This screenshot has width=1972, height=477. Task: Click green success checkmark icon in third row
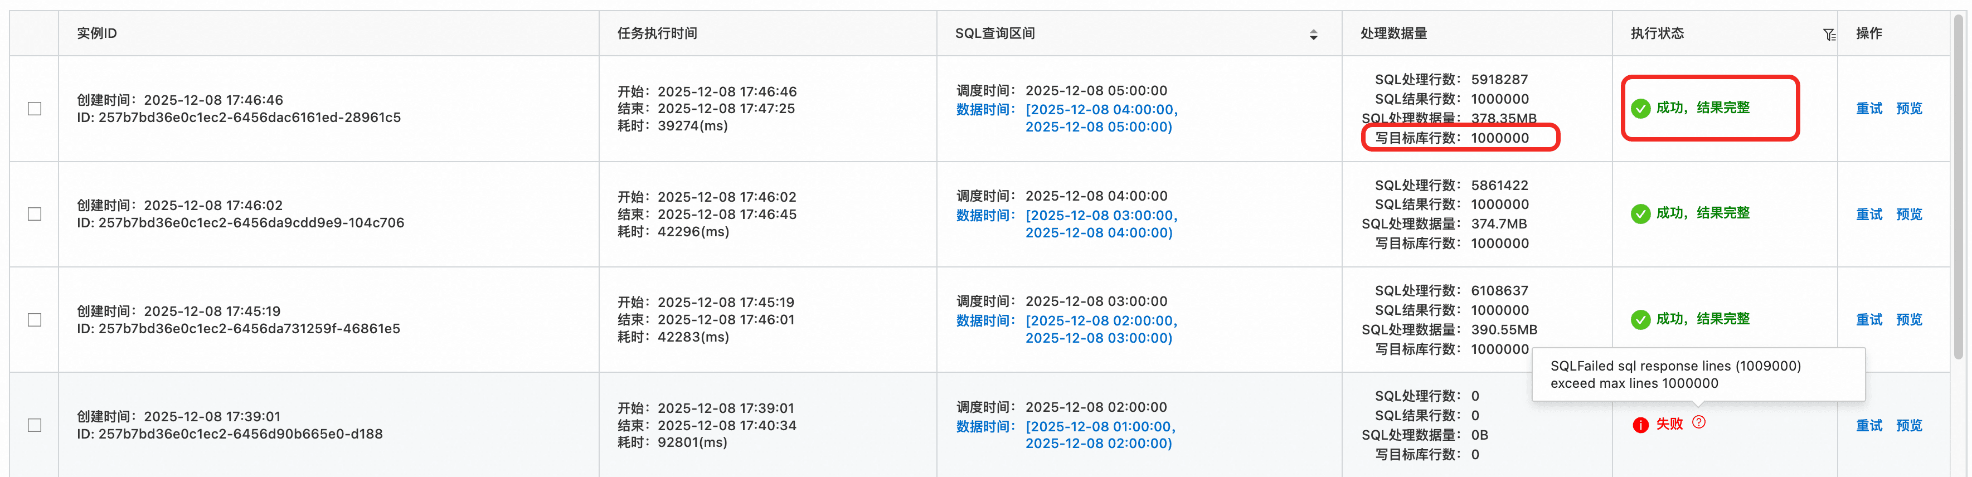coord(1640,319)
